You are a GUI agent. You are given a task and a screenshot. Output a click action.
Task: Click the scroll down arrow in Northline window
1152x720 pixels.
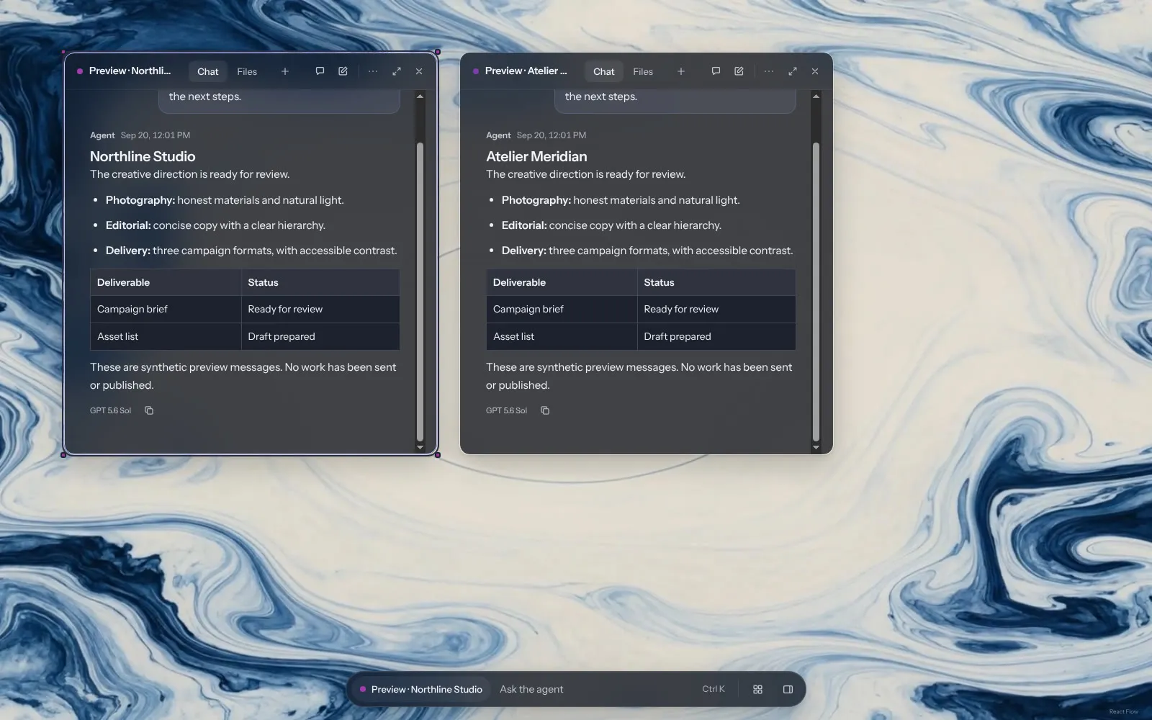(420, 447)
